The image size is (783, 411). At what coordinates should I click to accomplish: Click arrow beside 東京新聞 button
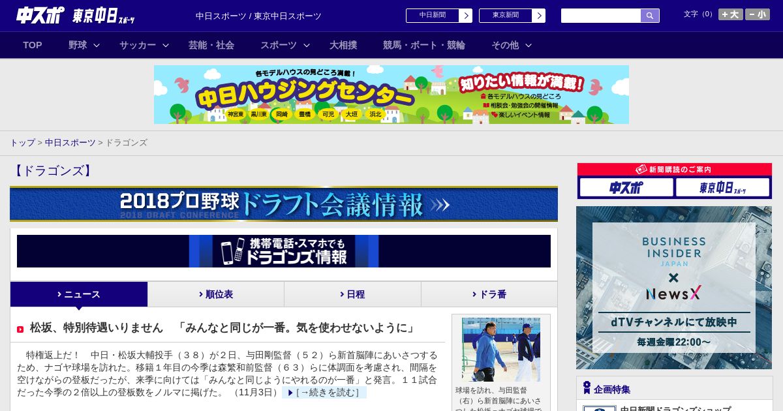point(539,16)
